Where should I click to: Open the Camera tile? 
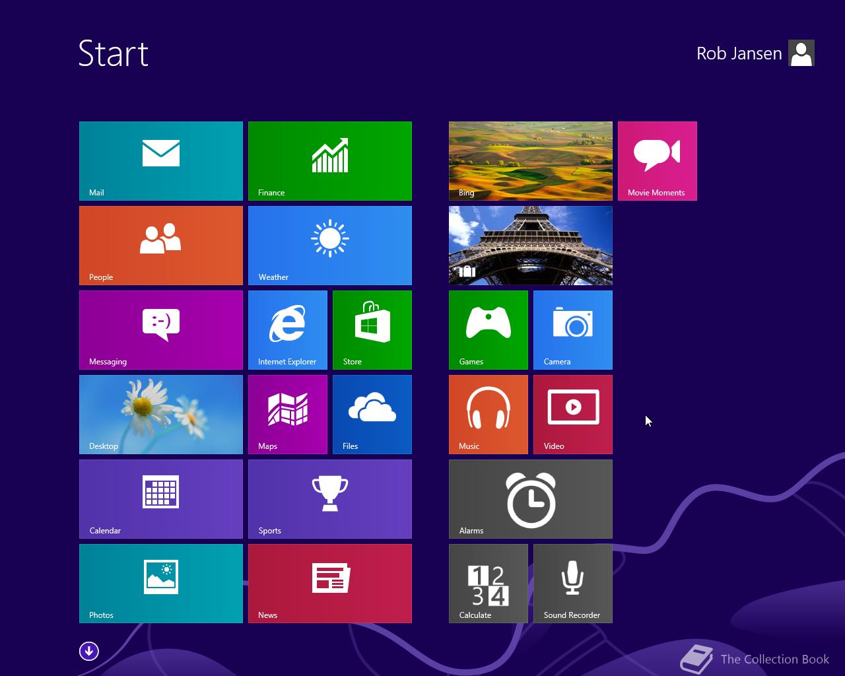(573, 330)
